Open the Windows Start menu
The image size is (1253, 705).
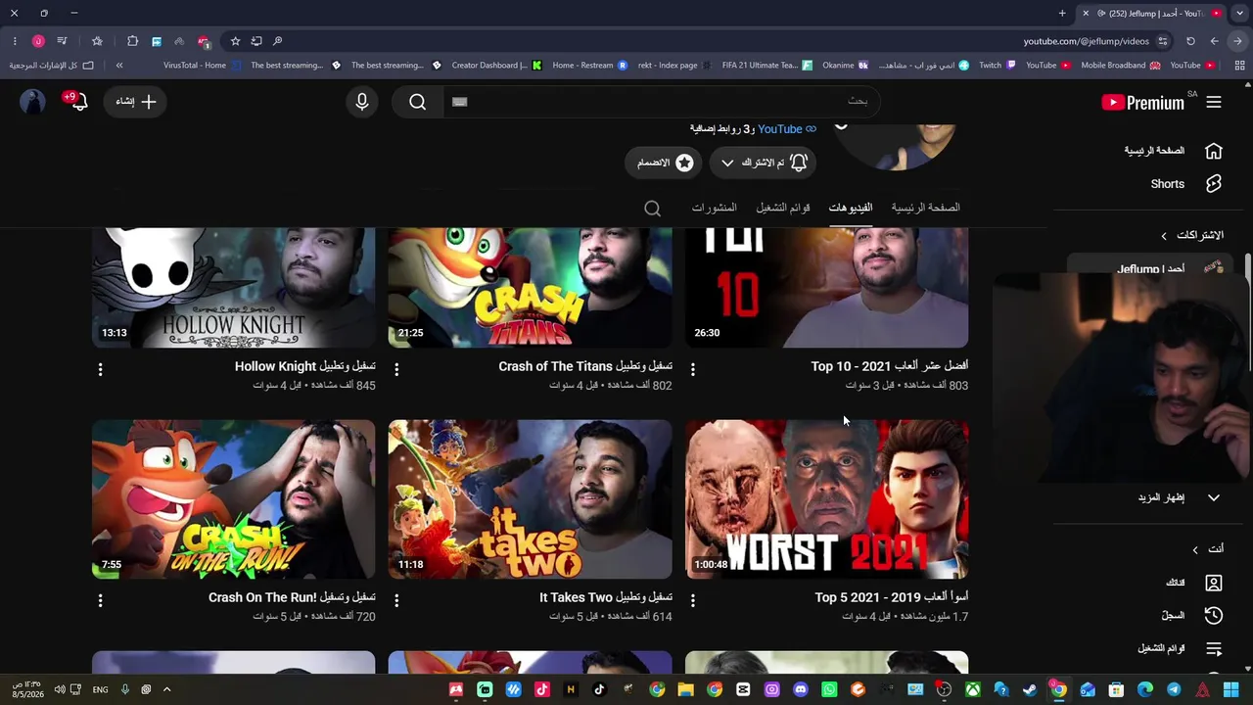pyautogui.click(x=1232, y=689)
